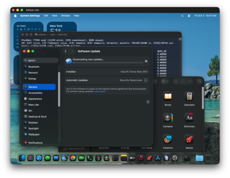Select Wallpaper in the sidebar
The image size is (230, 178).
34,135
